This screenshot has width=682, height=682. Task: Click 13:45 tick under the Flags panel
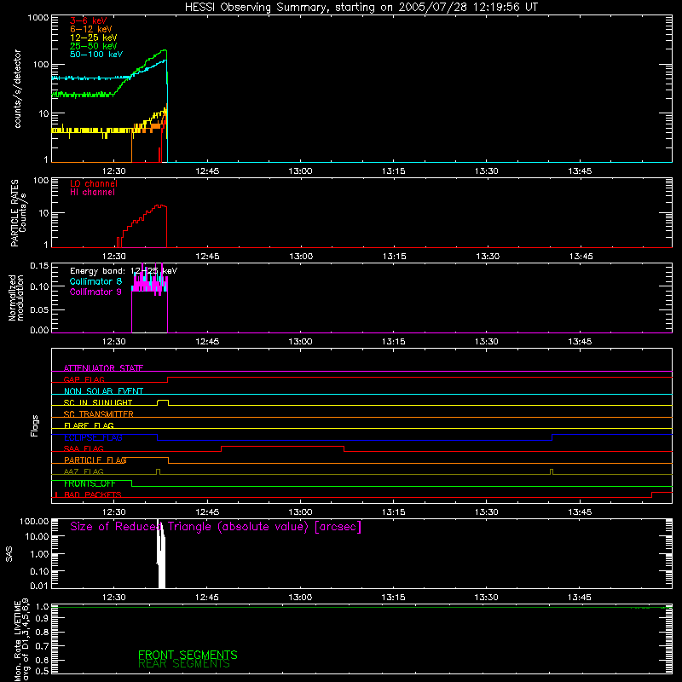[x=580, y=512]
